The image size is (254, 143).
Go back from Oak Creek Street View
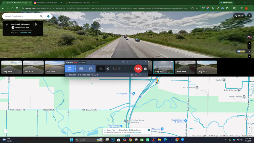pos(7,25)
